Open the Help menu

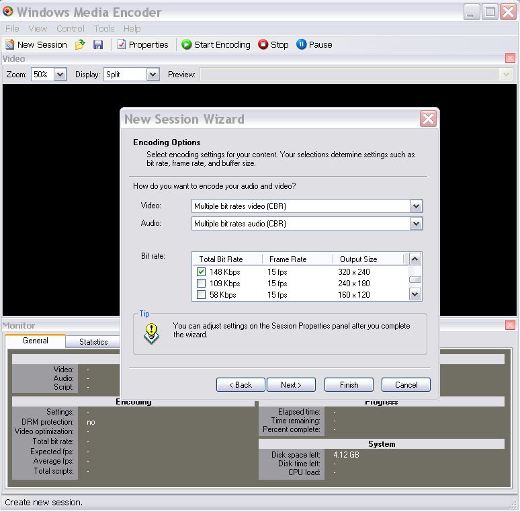[132, 29]
